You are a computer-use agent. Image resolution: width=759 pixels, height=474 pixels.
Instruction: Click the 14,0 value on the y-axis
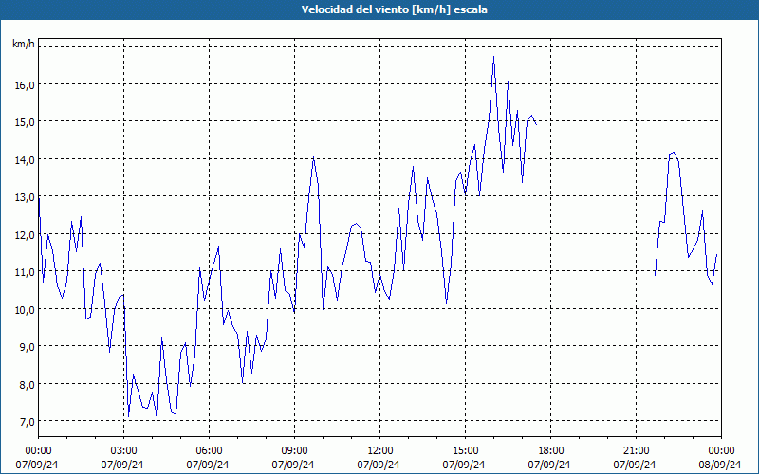(25, 159)
